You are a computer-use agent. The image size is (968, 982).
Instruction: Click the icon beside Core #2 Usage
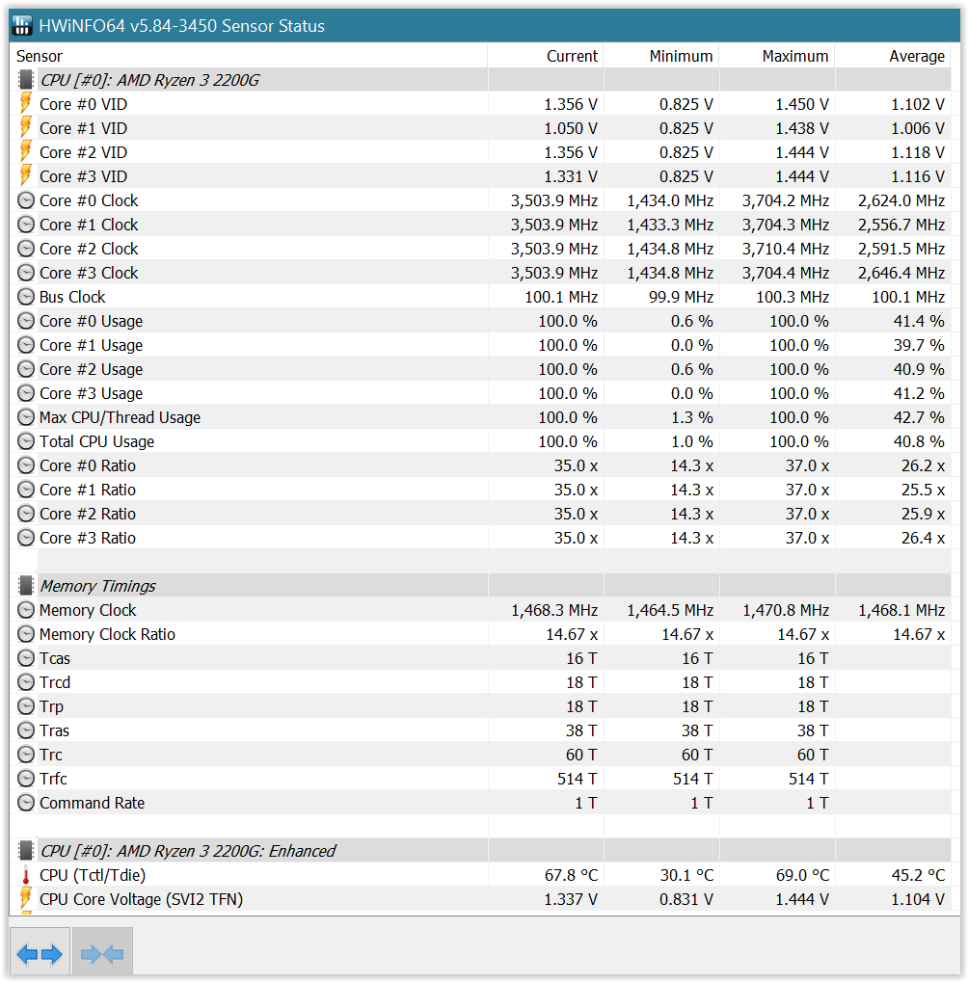(x=26, y=369)
